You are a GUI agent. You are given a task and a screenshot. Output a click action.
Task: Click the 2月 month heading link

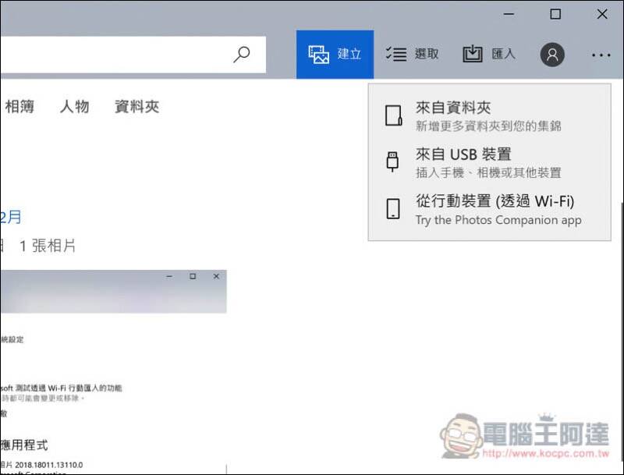pyautogui.click(x=11, y=217)
